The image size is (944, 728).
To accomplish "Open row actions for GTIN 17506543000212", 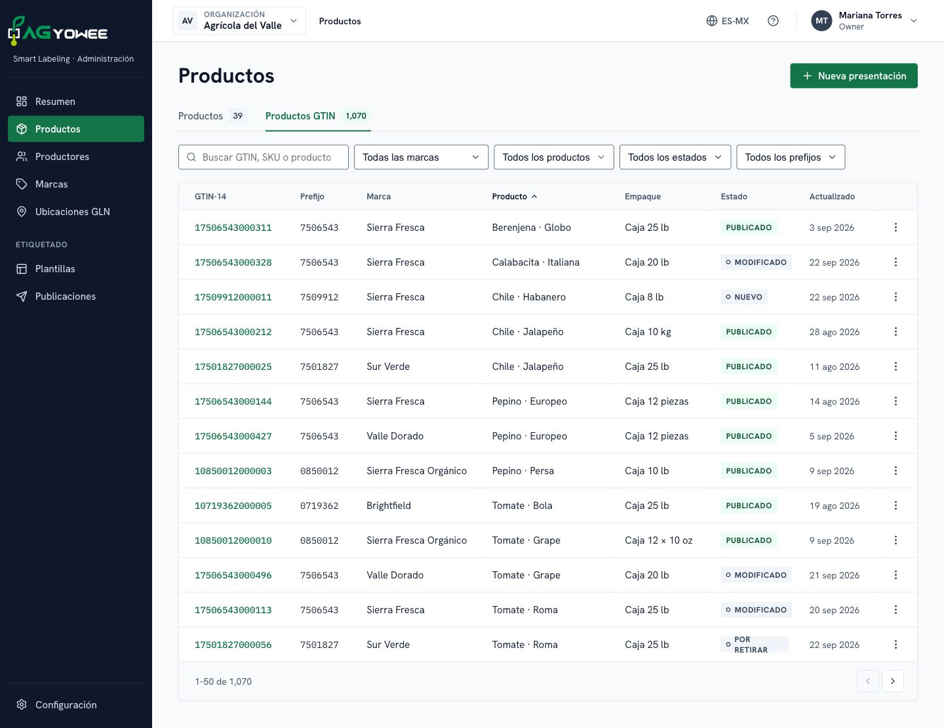I will [895, 332].
